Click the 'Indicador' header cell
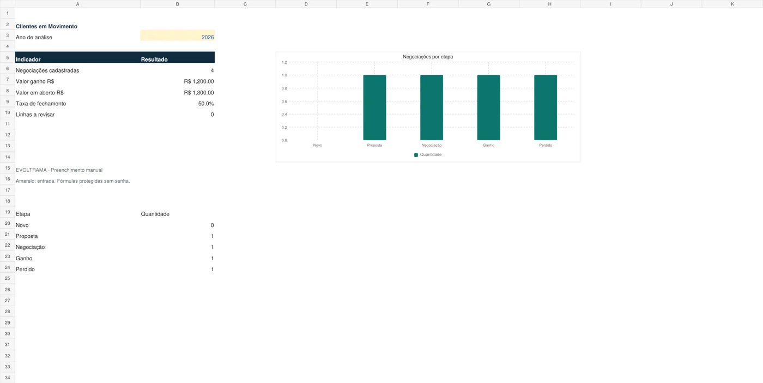The height and width of the screenshot is (383, 763). [x=77, y=58]
